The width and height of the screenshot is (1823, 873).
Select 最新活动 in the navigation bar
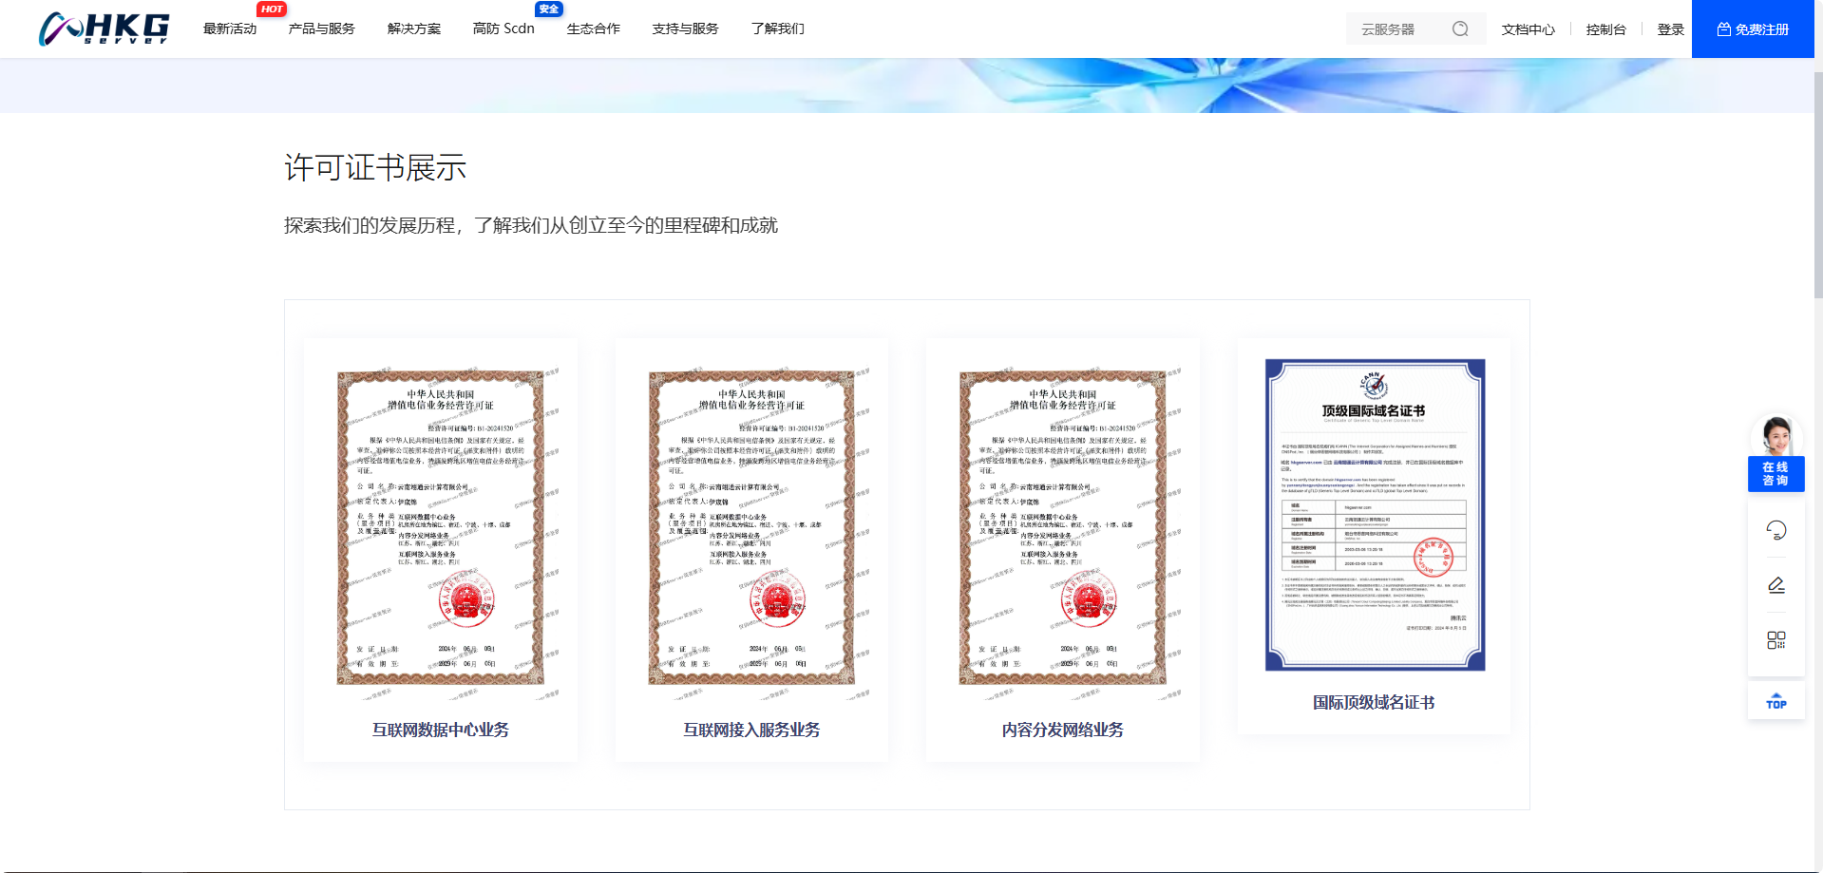pos(230,28)
